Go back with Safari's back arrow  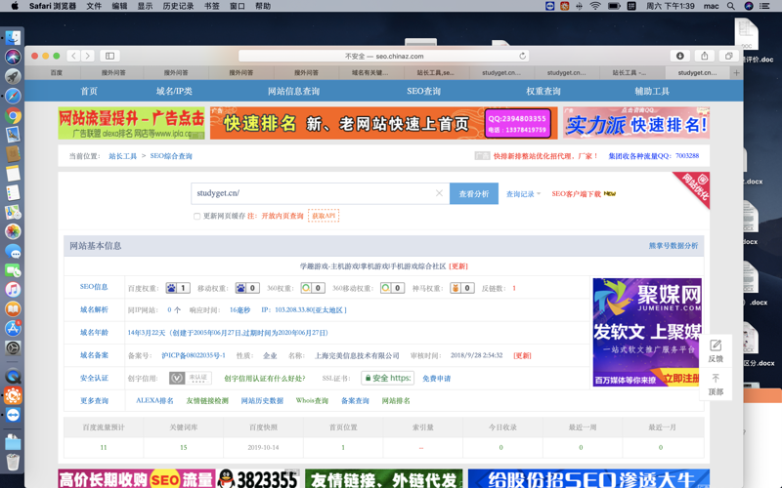(x=74, y=56)
